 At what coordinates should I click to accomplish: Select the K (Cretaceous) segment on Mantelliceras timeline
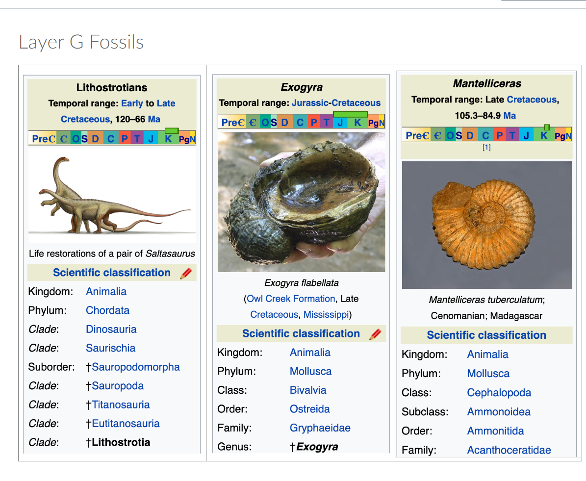coord(544,135)
